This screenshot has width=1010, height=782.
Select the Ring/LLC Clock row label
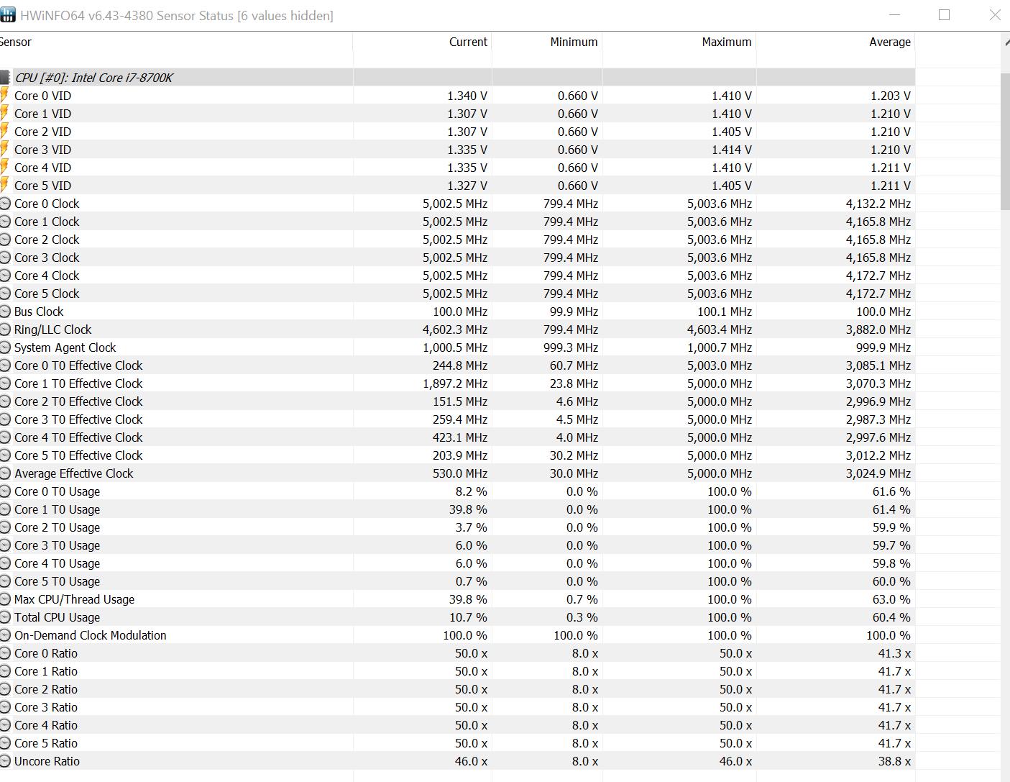(52, 329)
